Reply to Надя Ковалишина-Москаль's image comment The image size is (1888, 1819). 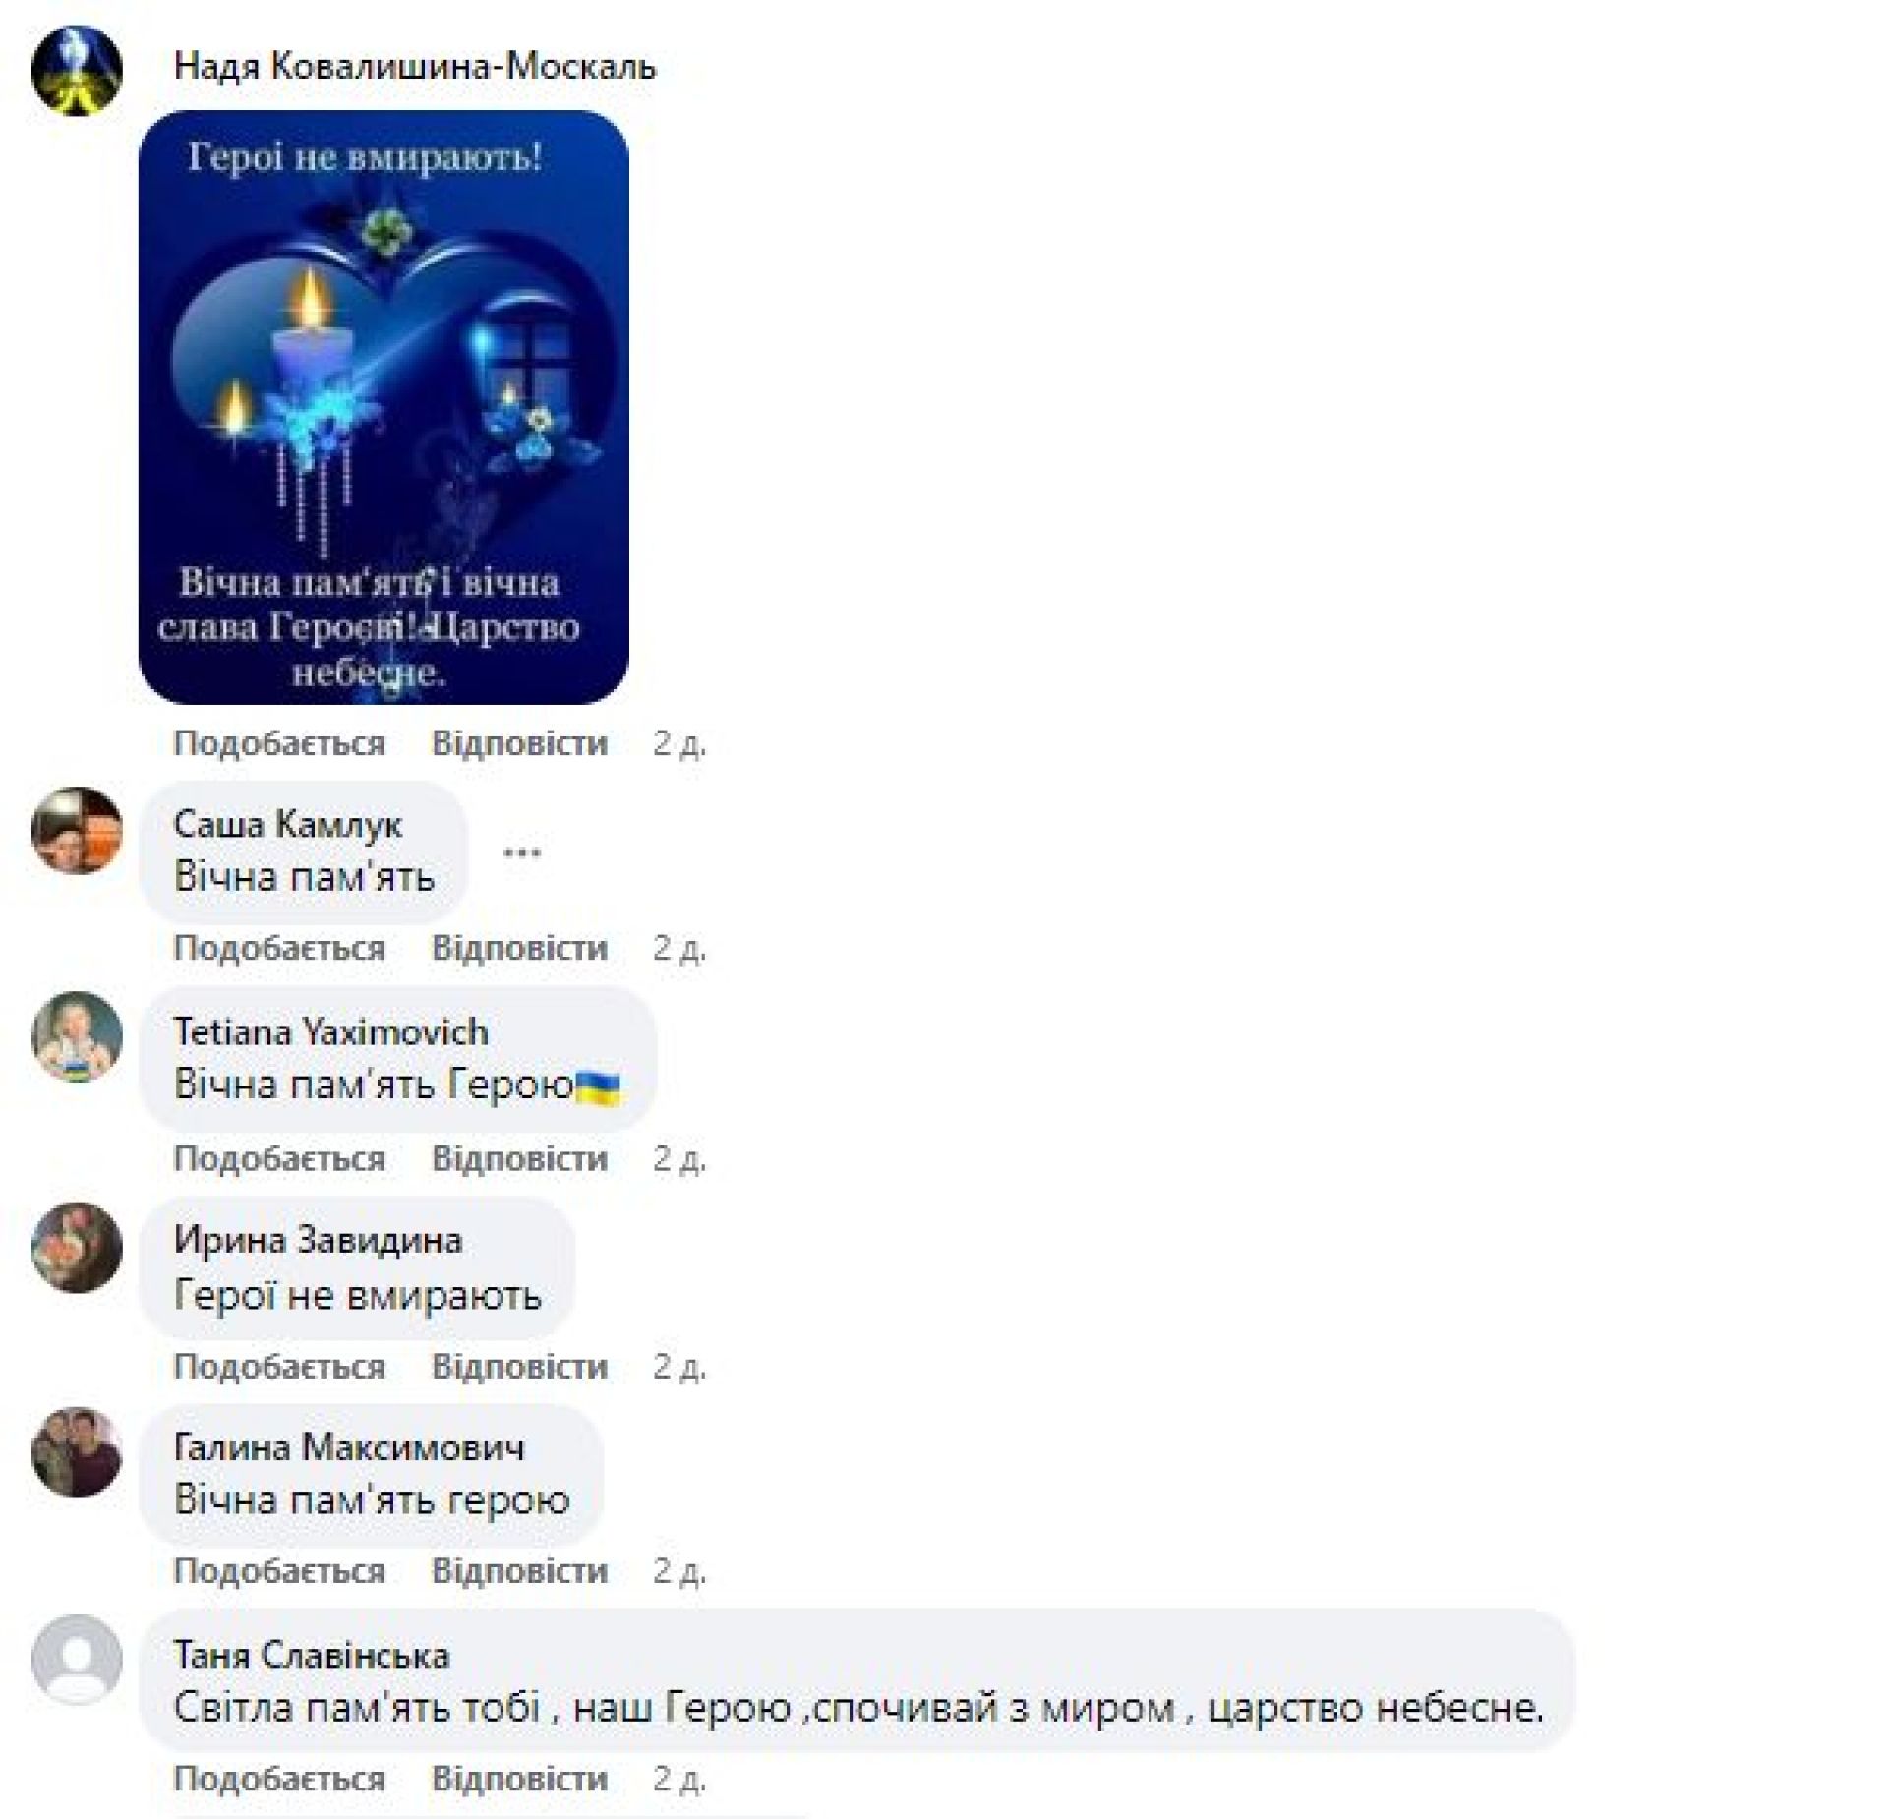point(520,743)
